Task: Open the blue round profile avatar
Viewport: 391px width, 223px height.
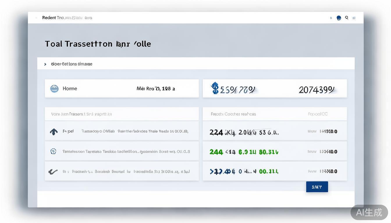Action: point(339,18)
